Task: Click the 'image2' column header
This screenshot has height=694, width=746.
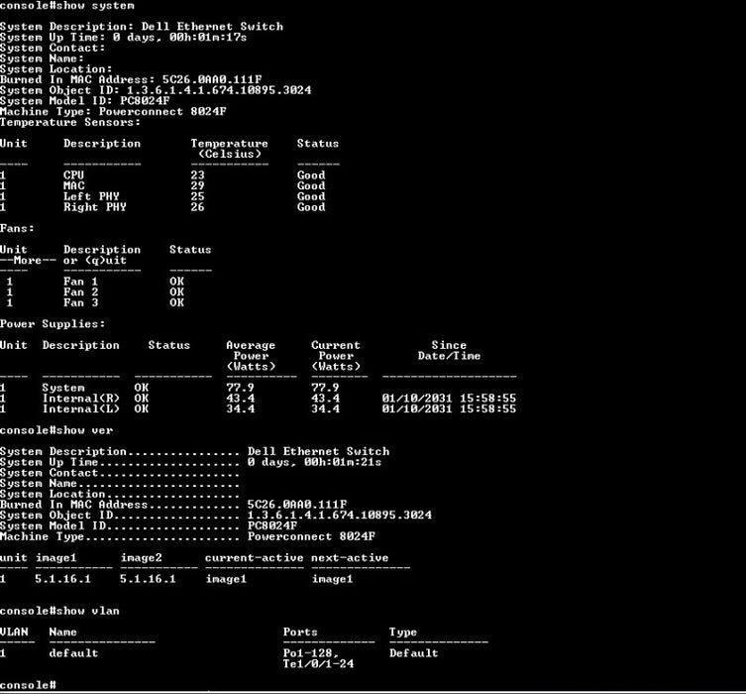Action: pos(142,558)
